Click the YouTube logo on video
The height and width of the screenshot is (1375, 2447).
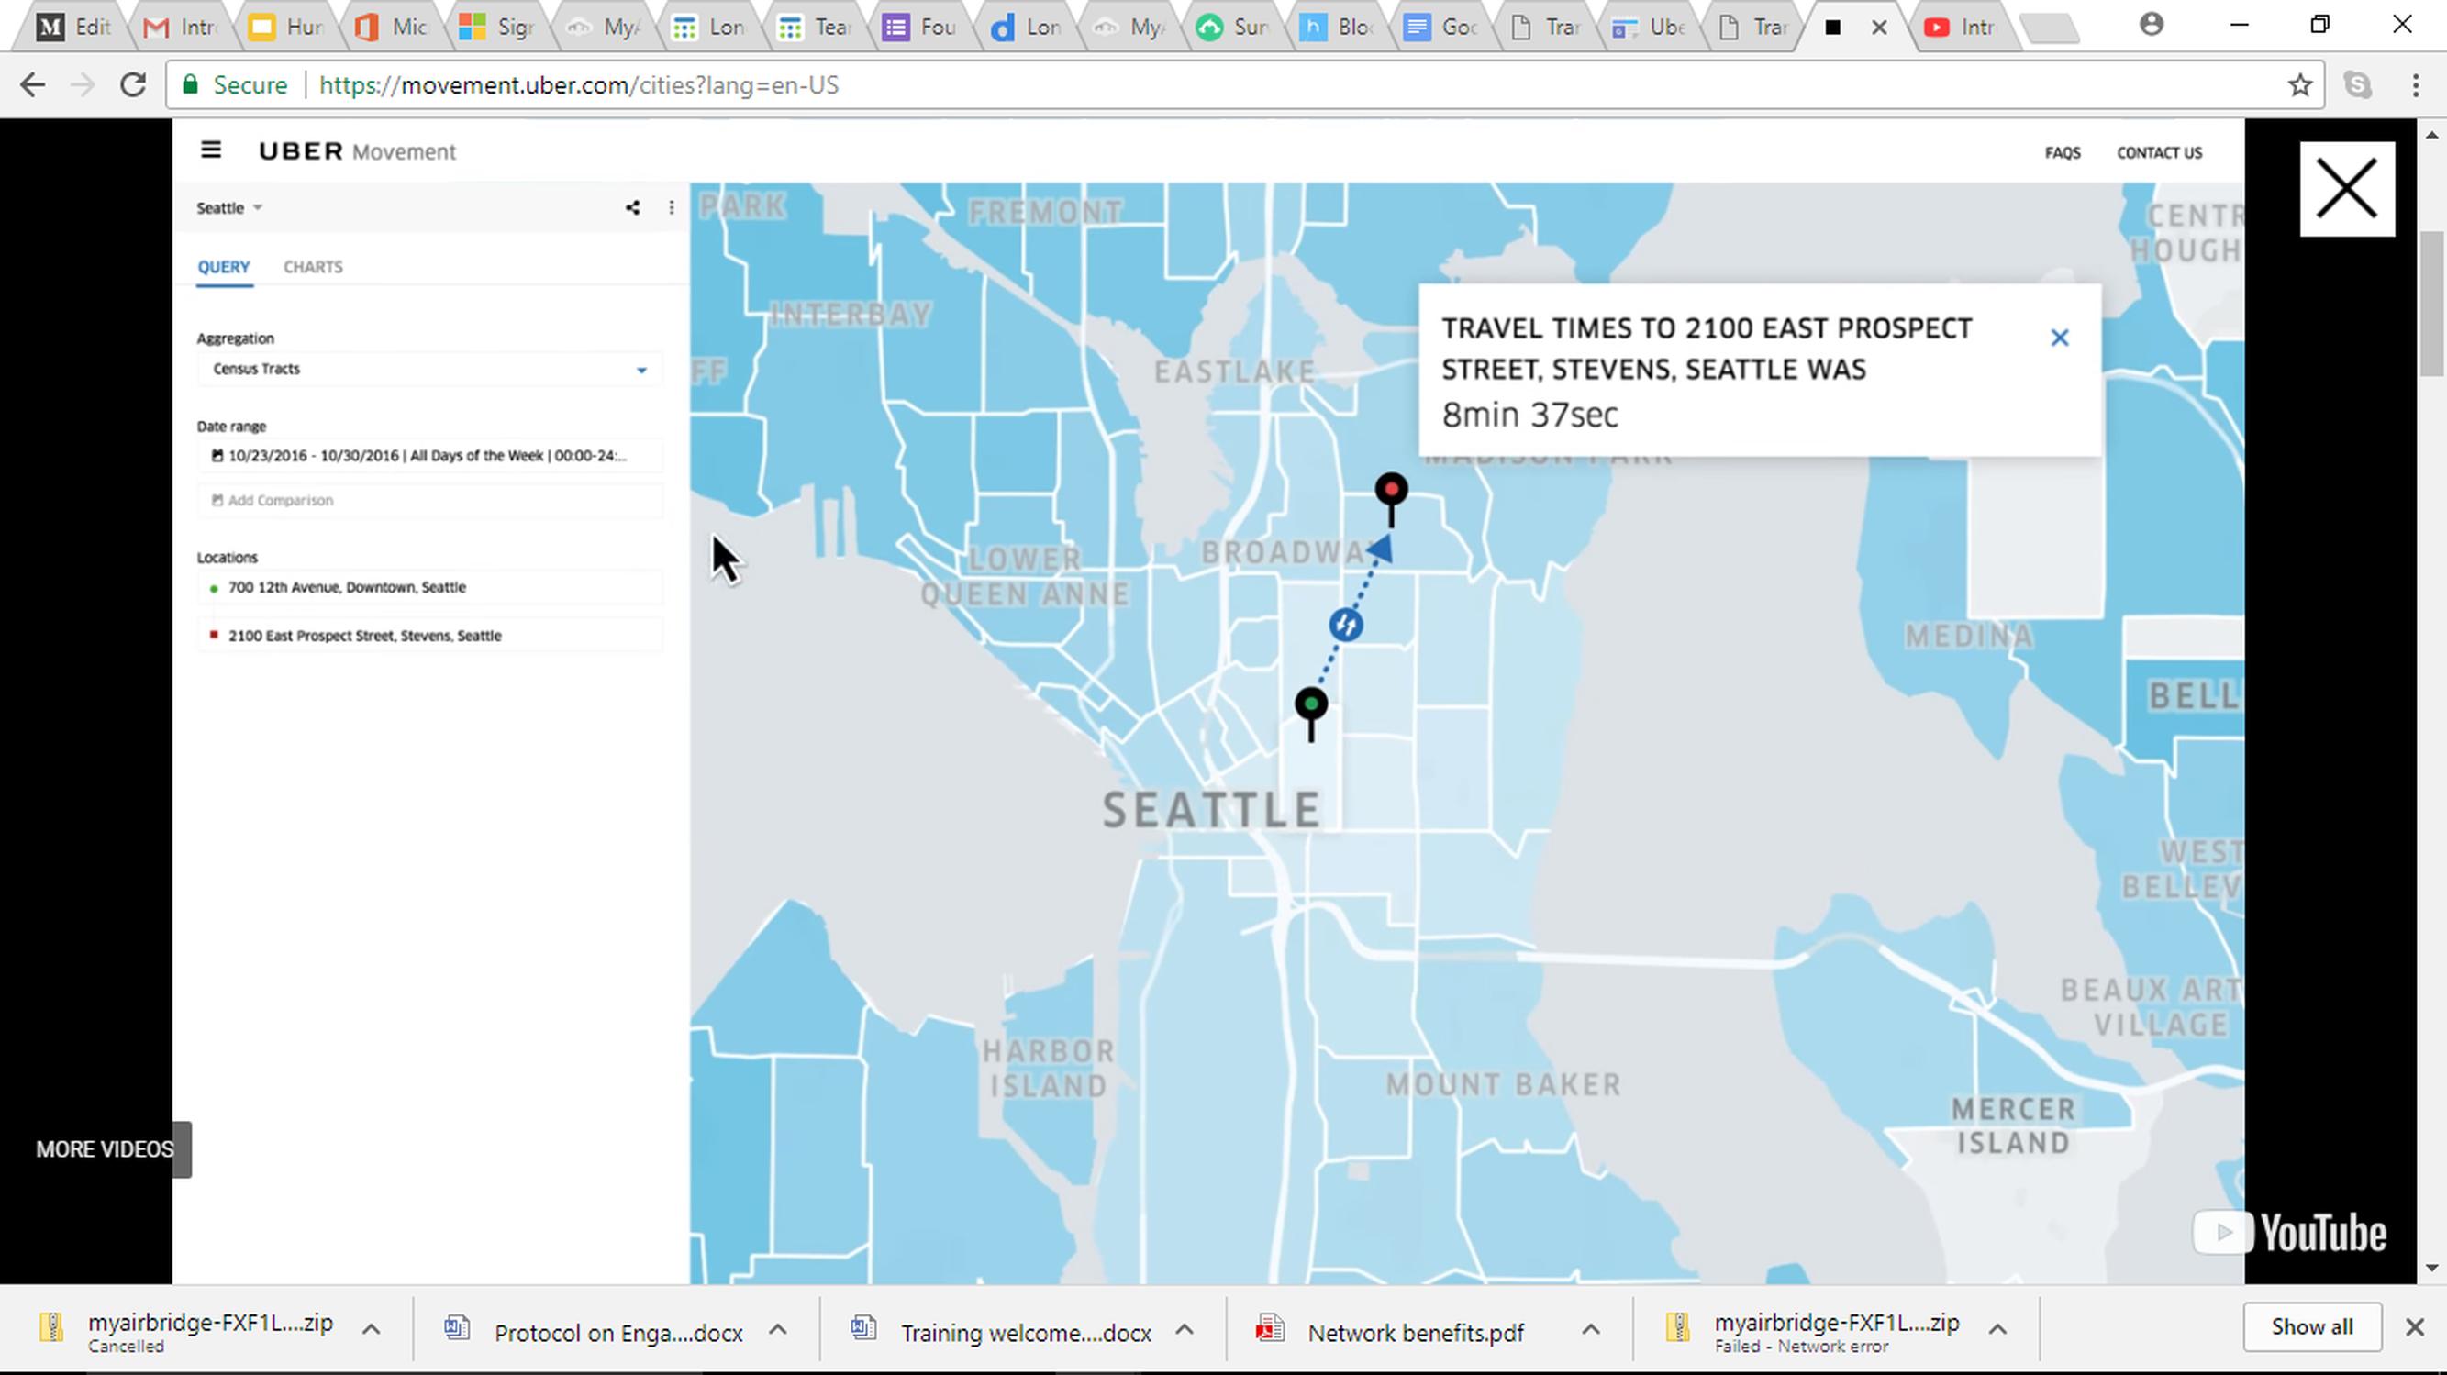pos(2289,1233)
